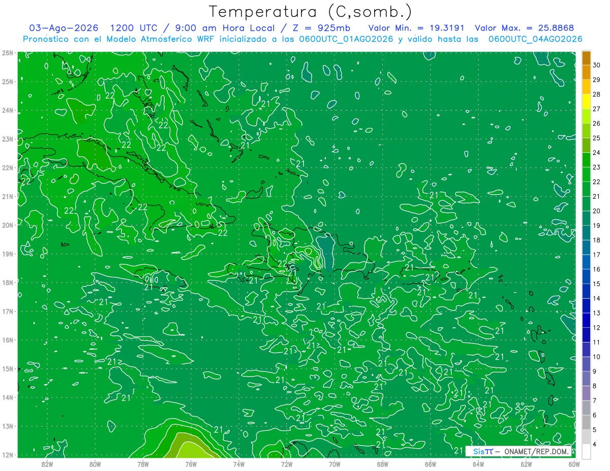
Task: Click the 'Valor Min. = 19.3191' reading
Action: [x=417, y=28]
